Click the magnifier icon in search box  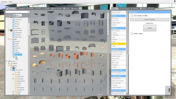[x=28, y=12]
